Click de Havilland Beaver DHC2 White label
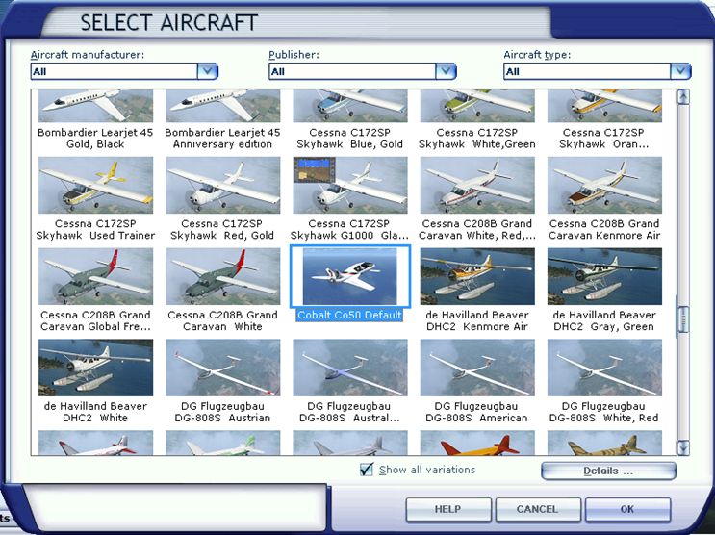Viewport: 715px width, 535px height. pos(96,412)
